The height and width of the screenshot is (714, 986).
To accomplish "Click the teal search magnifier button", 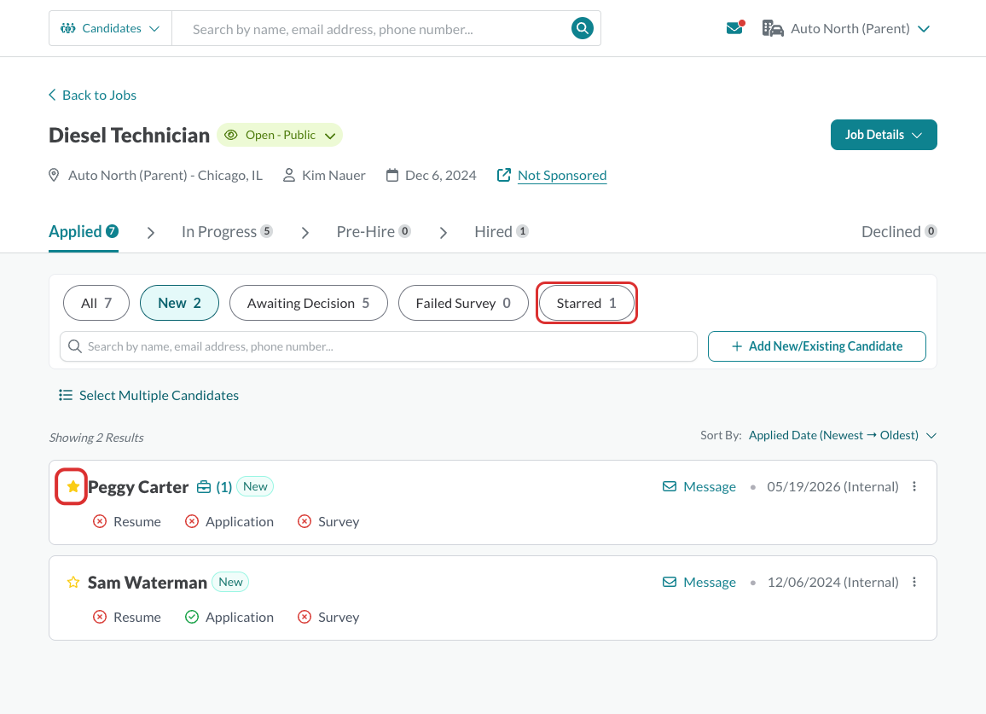I will click(582, 28).
